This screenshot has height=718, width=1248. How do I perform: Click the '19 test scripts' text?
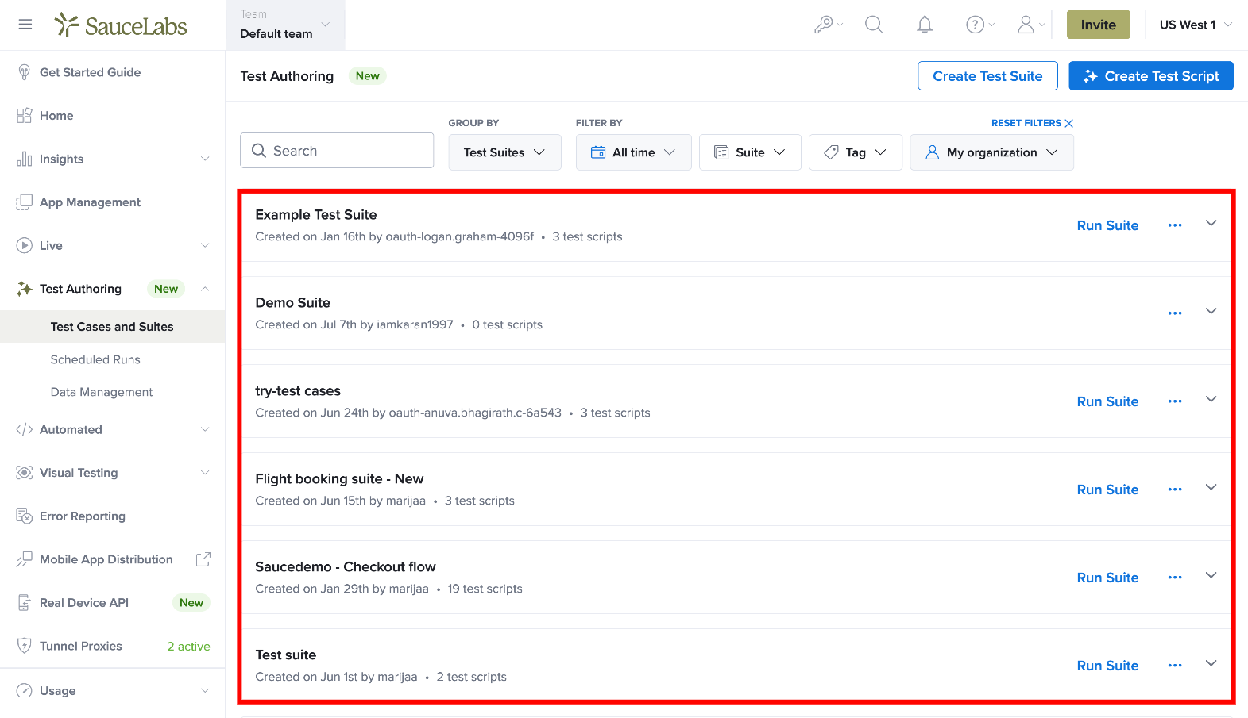tap(485, 589)
